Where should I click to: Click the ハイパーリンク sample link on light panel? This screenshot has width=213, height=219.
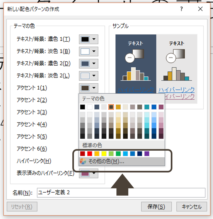176,90
